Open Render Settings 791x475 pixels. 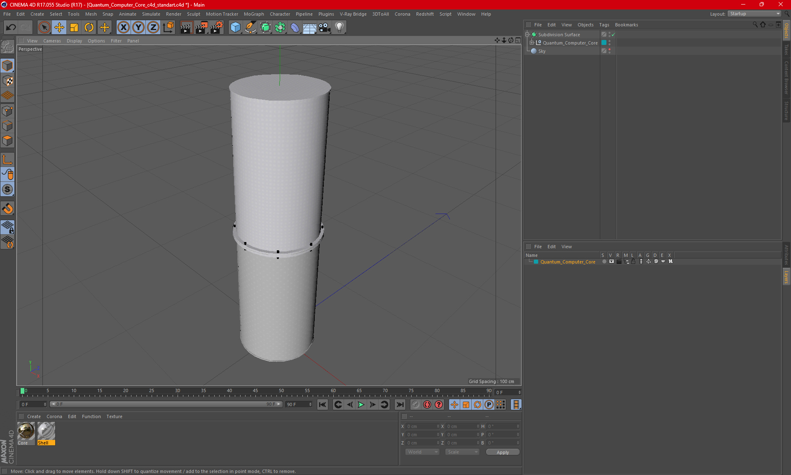217,28
